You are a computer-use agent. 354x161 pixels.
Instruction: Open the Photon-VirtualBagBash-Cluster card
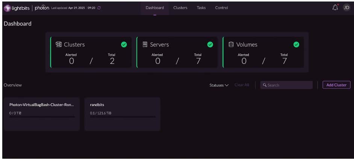coord(42,114)
